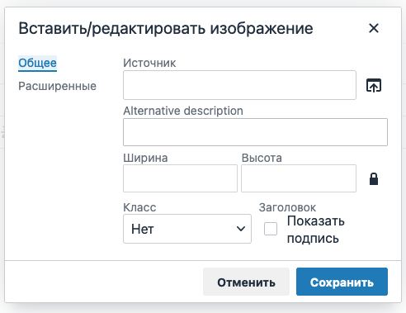Click the Заголовок label

287,207
